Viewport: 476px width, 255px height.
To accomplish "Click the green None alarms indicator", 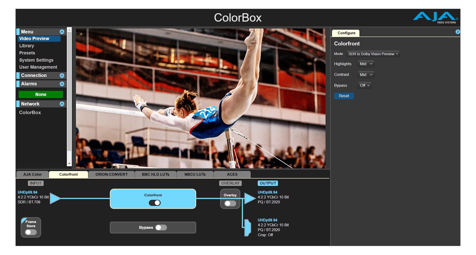I will (x=41, y=95).
